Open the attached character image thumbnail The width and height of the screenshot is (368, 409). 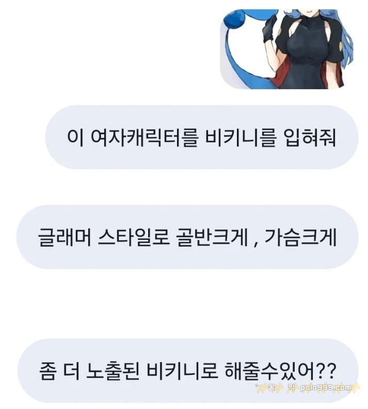(x=286, y=50)
